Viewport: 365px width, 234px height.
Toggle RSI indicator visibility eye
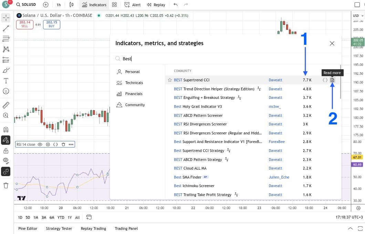[x=40, y=144]
